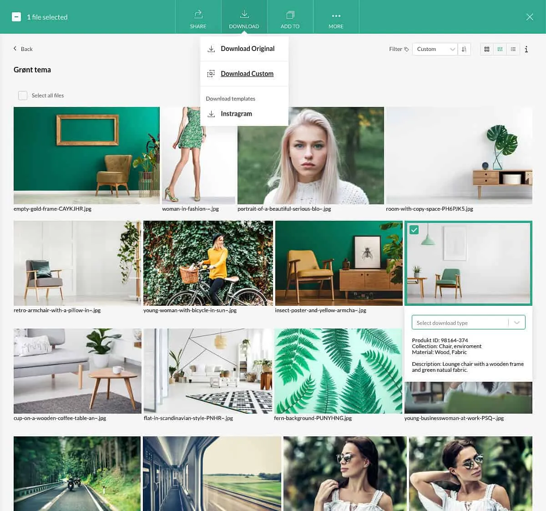Switch to list view
The image size is (546, 511).
[x=513, y=49]
